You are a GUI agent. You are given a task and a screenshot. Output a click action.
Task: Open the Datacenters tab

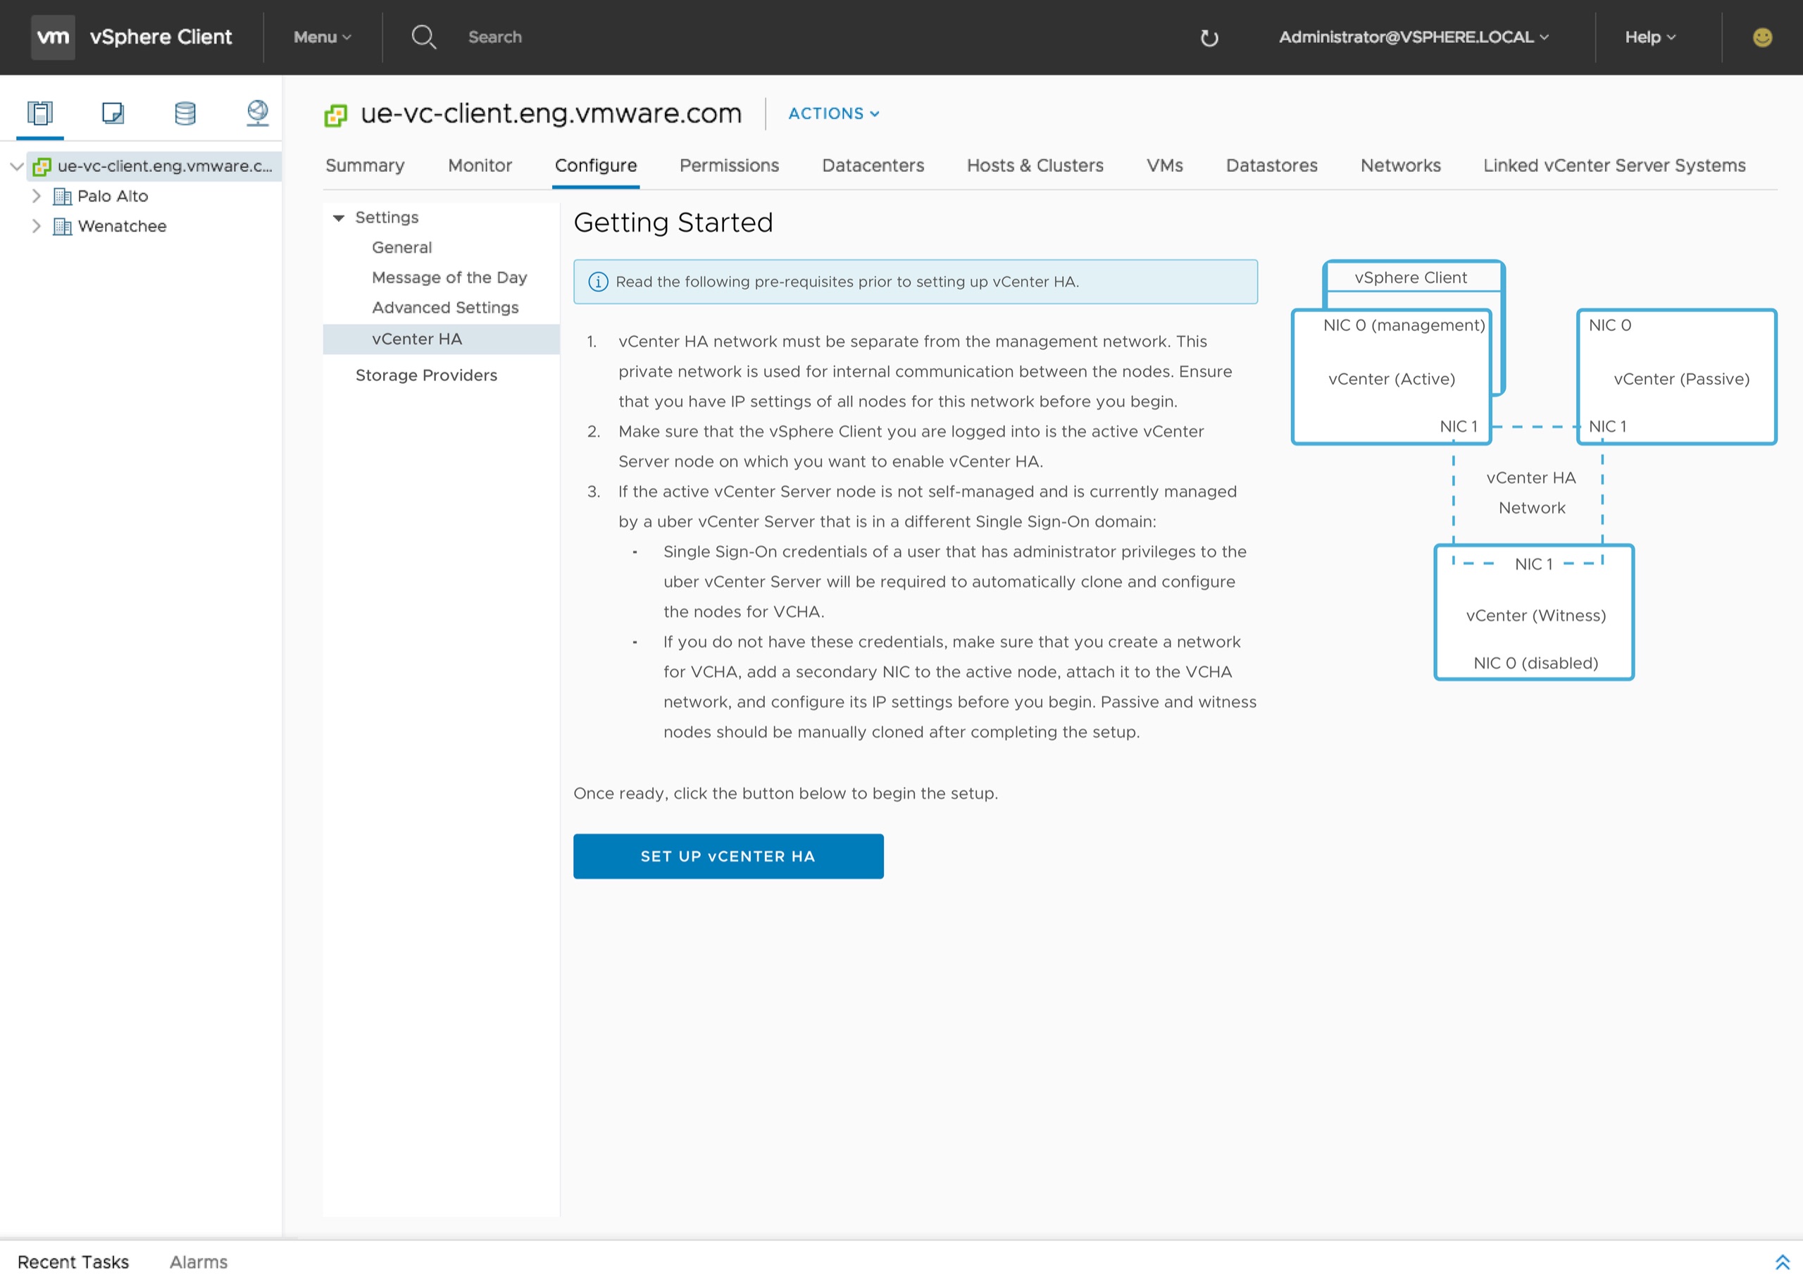point(873,166)
